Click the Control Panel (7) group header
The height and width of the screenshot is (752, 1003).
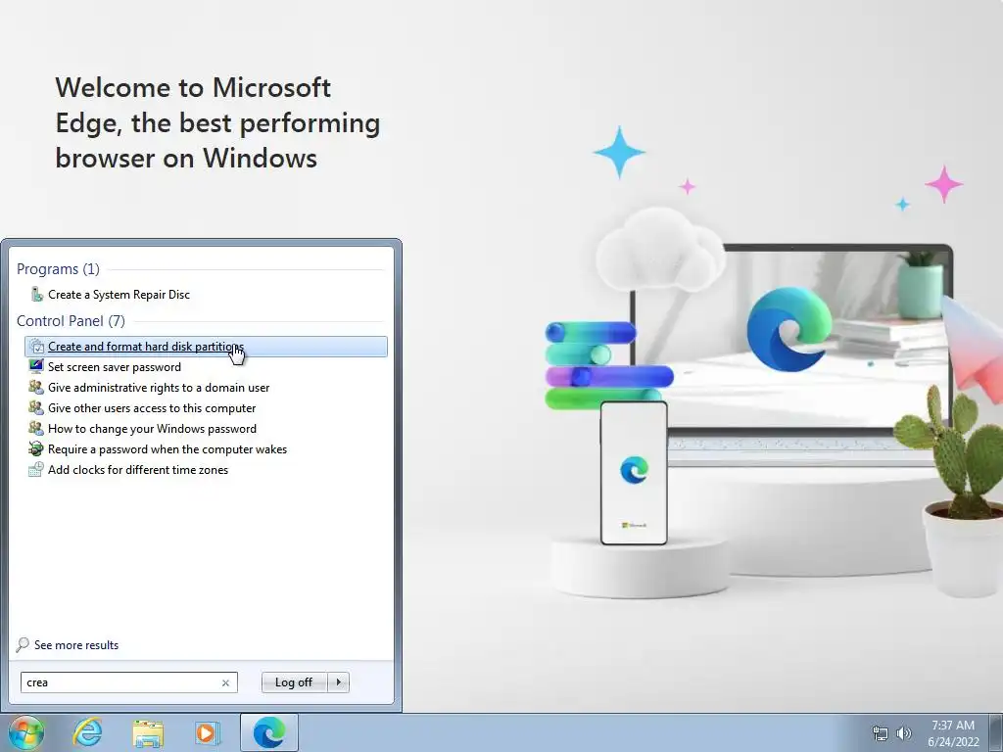71,321
